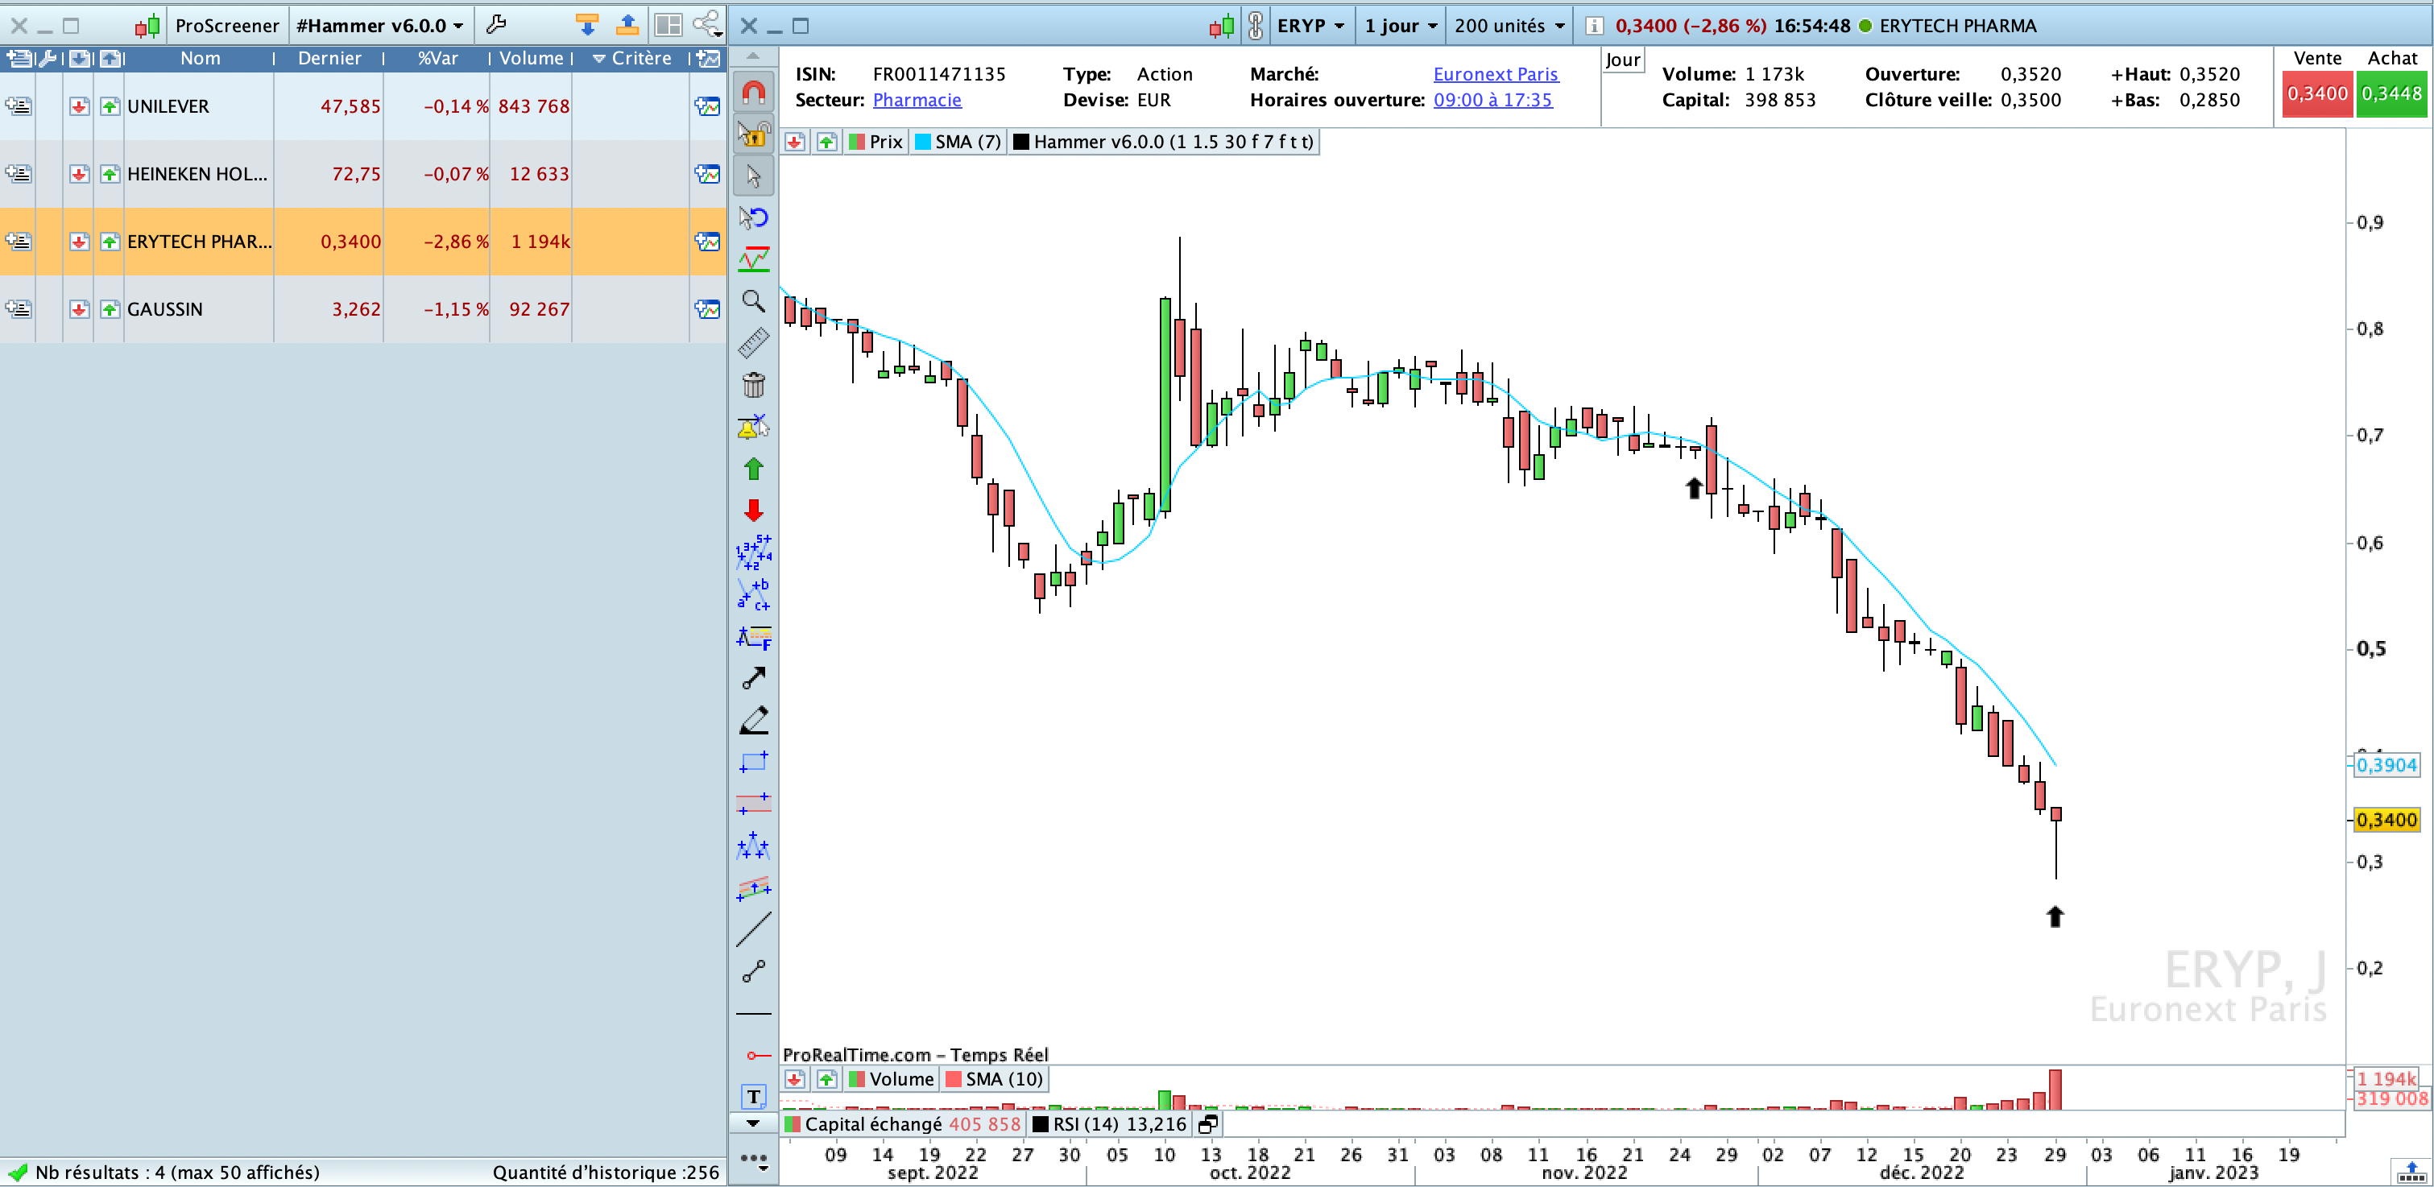Click the chart link chain icon
This screenshot has height=1187, width=2434.
click(x=1255, y=26)
